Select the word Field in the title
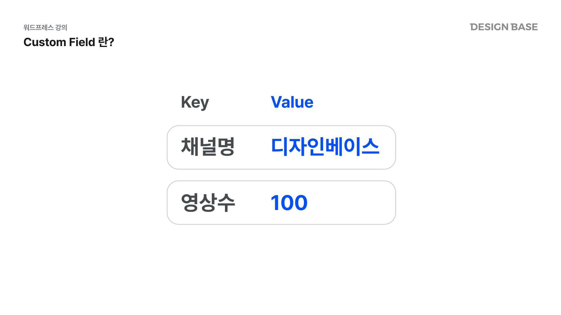The height and width of the screenshot is (315, 561). [82, 42]
